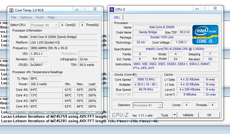
Task: Click Core #0 current temperature 64°C
Action: [x=46, y=90]
